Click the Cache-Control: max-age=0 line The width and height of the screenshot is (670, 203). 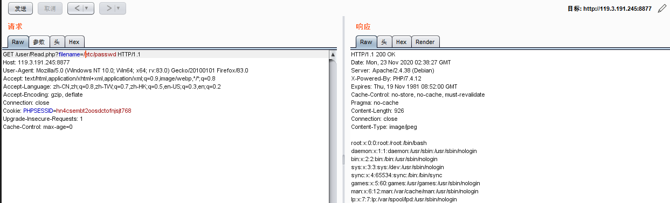pyautogui.click(x=38, y=127)
